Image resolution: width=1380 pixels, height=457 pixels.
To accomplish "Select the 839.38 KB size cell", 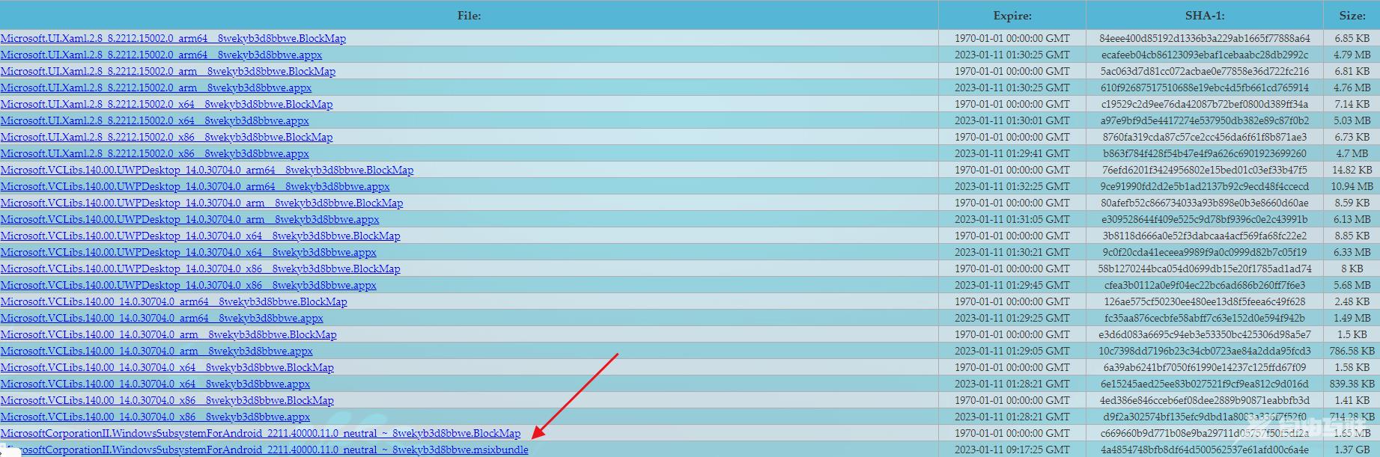I will [1352, 384].
